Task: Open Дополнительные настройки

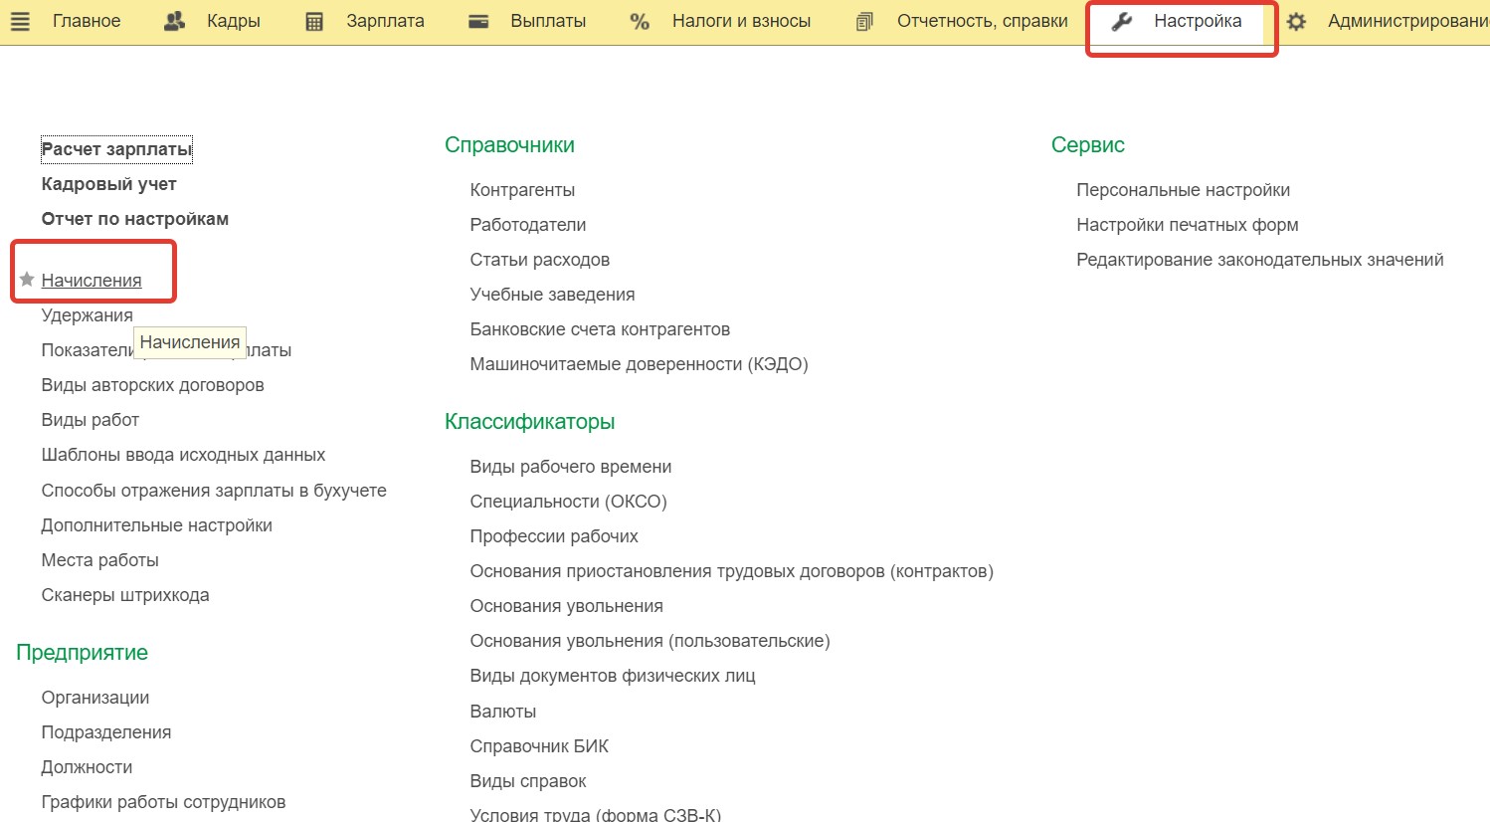Action: pos(156,525)
